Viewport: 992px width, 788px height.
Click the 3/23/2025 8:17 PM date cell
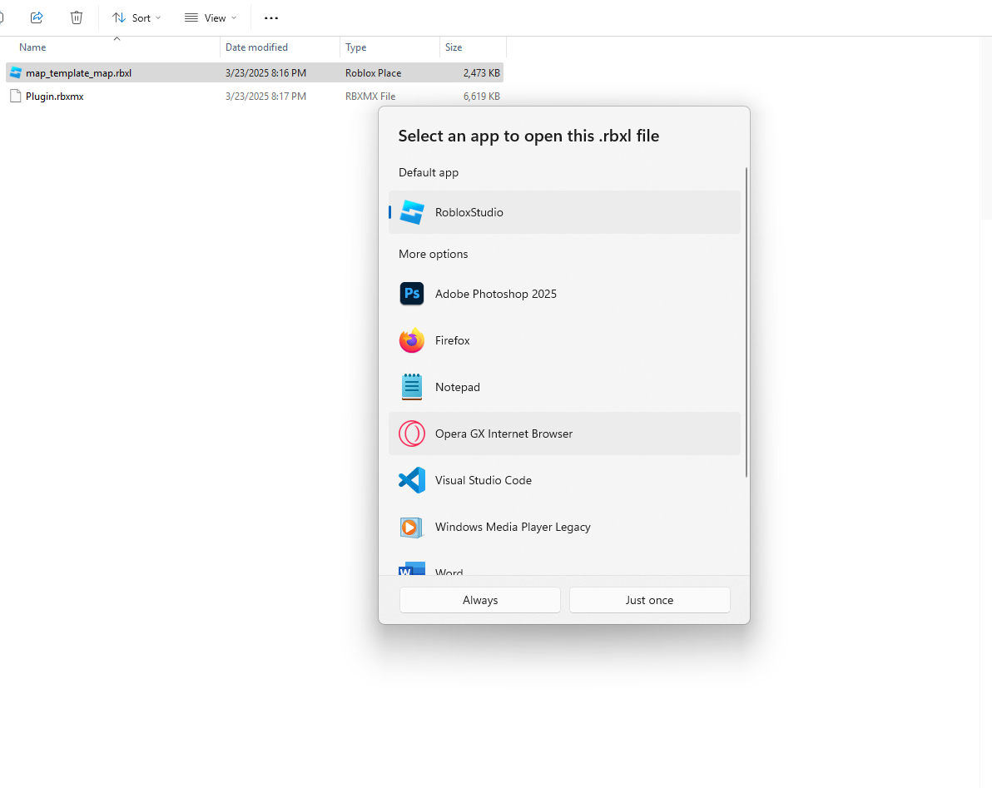pyautogui.click(x=265, y=97)
